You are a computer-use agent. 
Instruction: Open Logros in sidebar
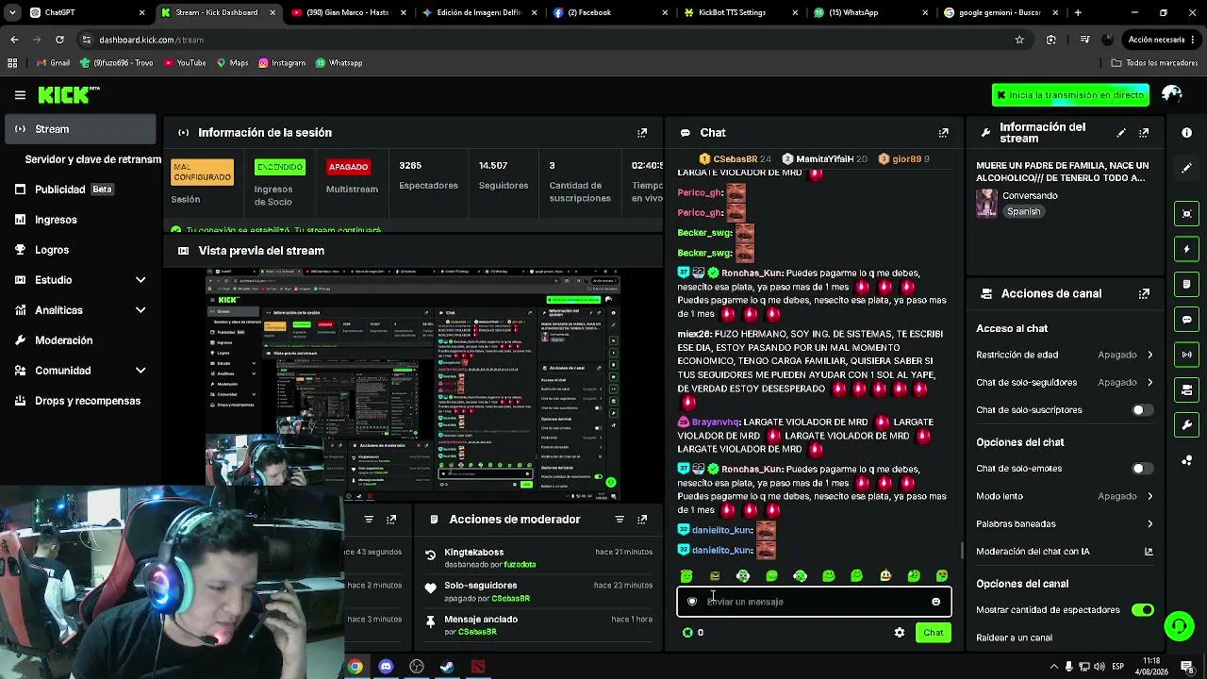tap(80, 250)
